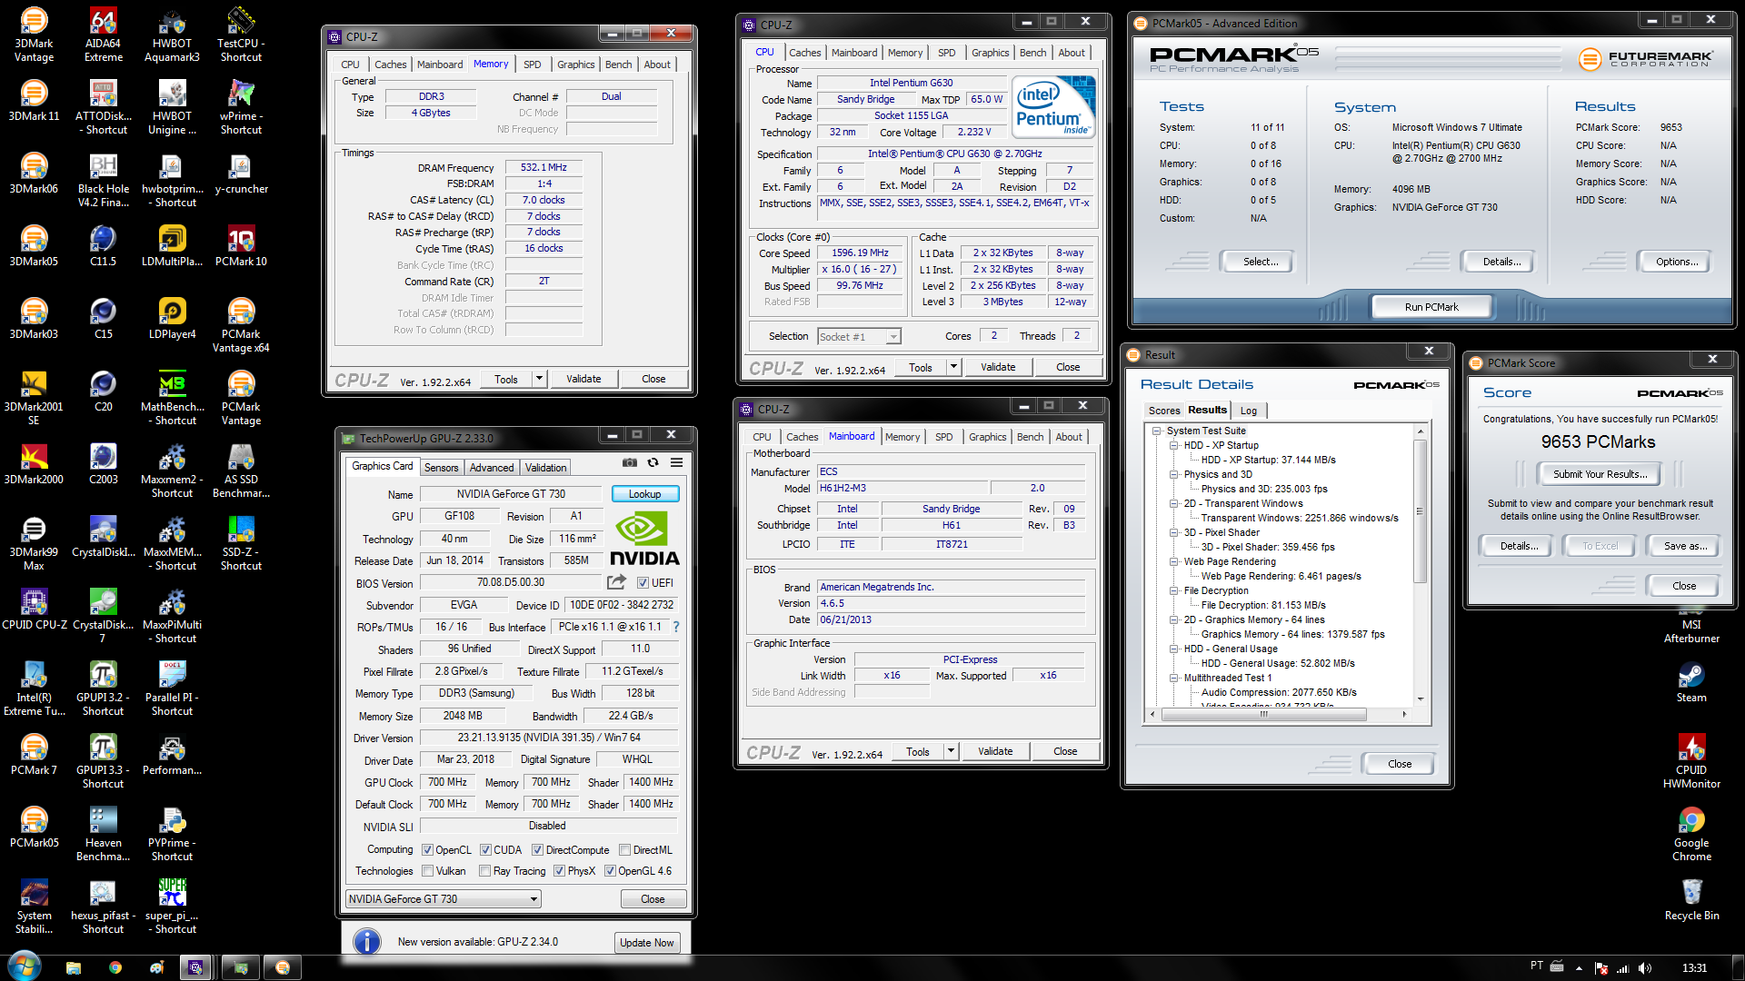1745x981 pixels.
Task: Toggle the OpenCL checkbox
Action: click(427, 850)
